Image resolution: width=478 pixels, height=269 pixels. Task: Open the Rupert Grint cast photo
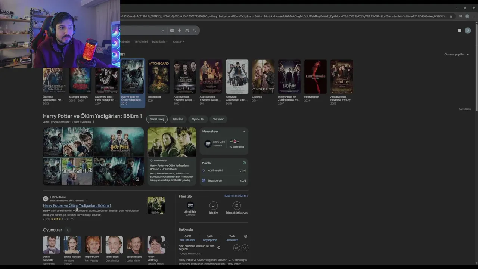point(93,245)
